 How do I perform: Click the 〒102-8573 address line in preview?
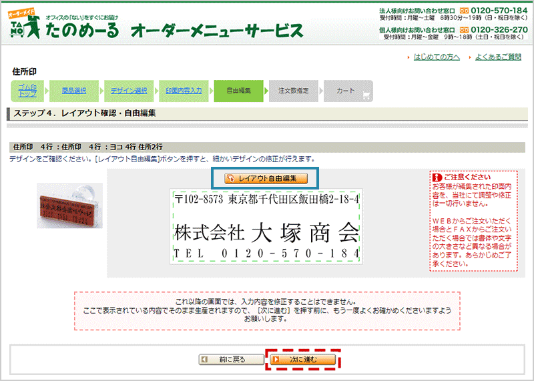[x=266, y=199]
